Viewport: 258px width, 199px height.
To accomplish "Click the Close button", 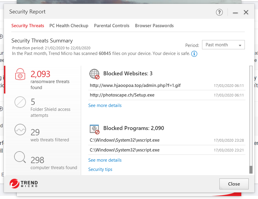I will pyautogui.click(x=234, y=184).
